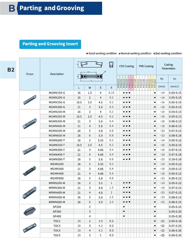The height and width of the screenshot is (240, 183).
Task: Click the MGMN-G insert shape image
Action: pos(30,100)
